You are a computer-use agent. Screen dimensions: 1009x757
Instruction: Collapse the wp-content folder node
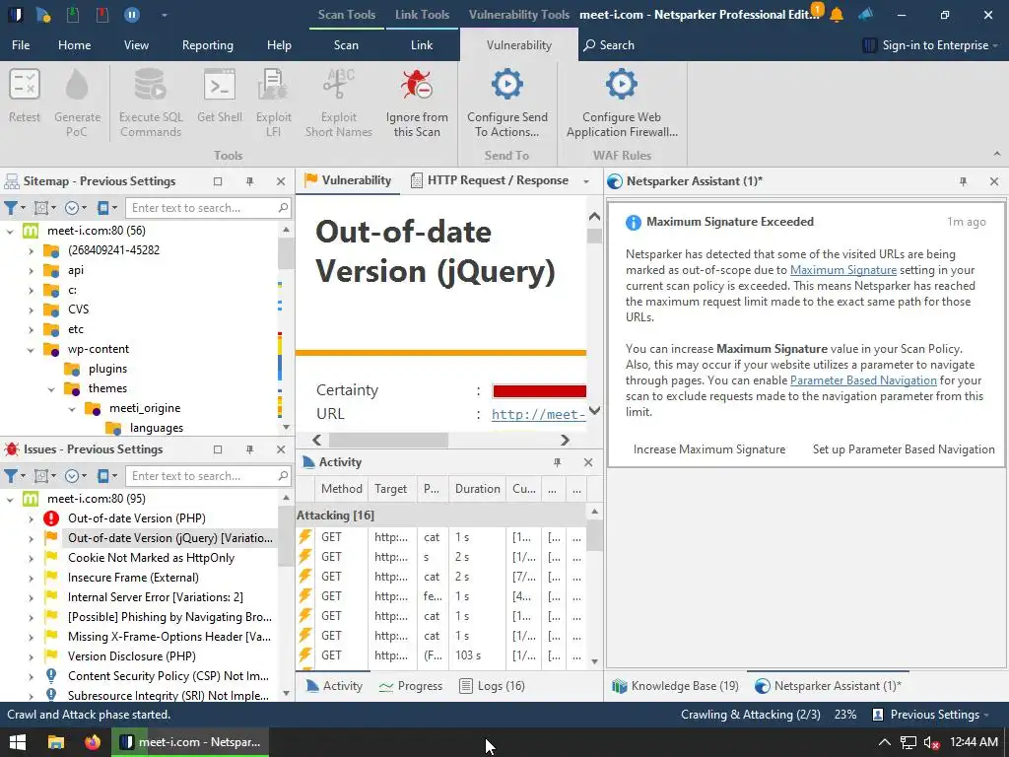(x=31, y=350)
